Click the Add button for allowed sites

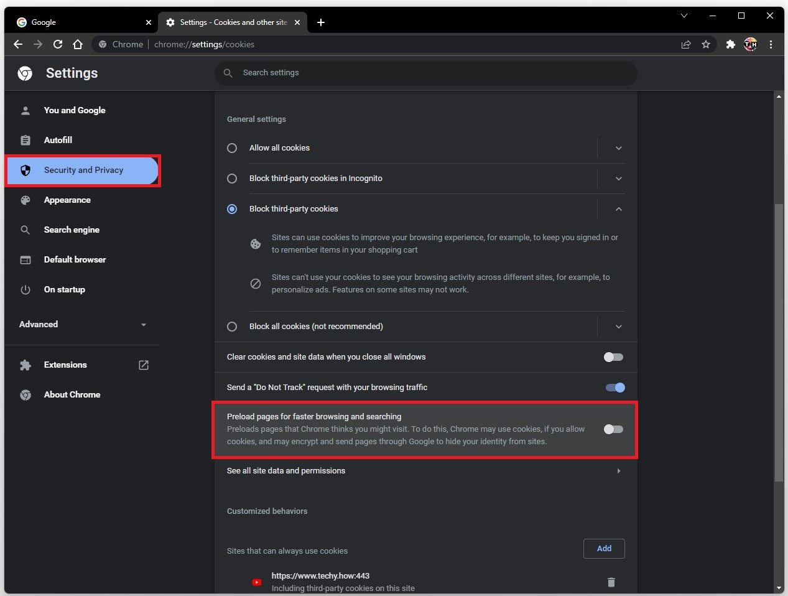604,549
